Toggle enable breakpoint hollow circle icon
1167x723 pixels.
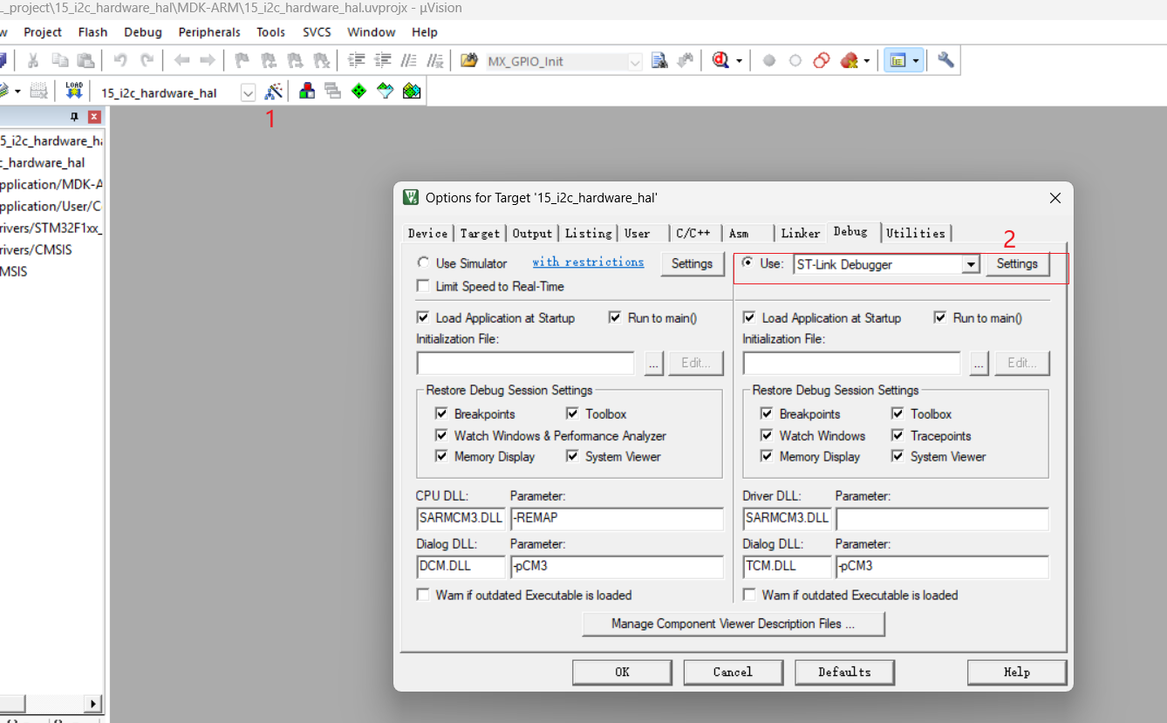(x=795, y=61)
